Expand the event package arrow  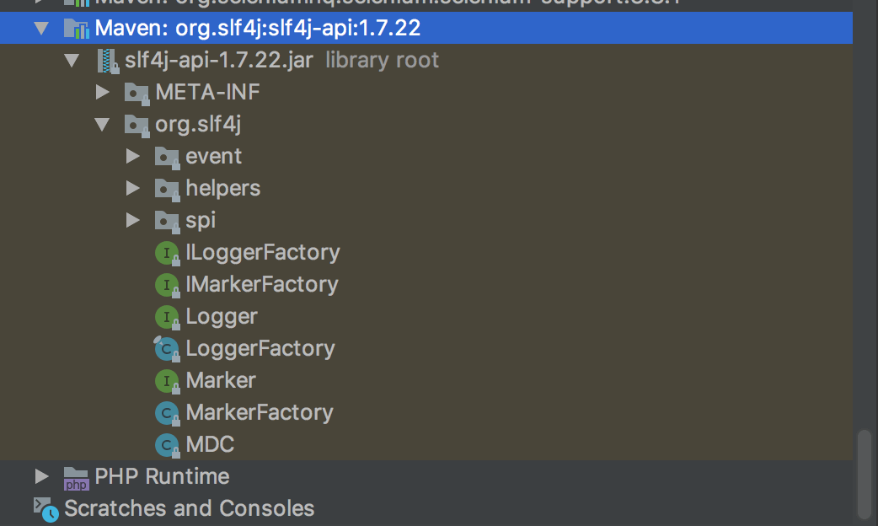coord(133,157)
